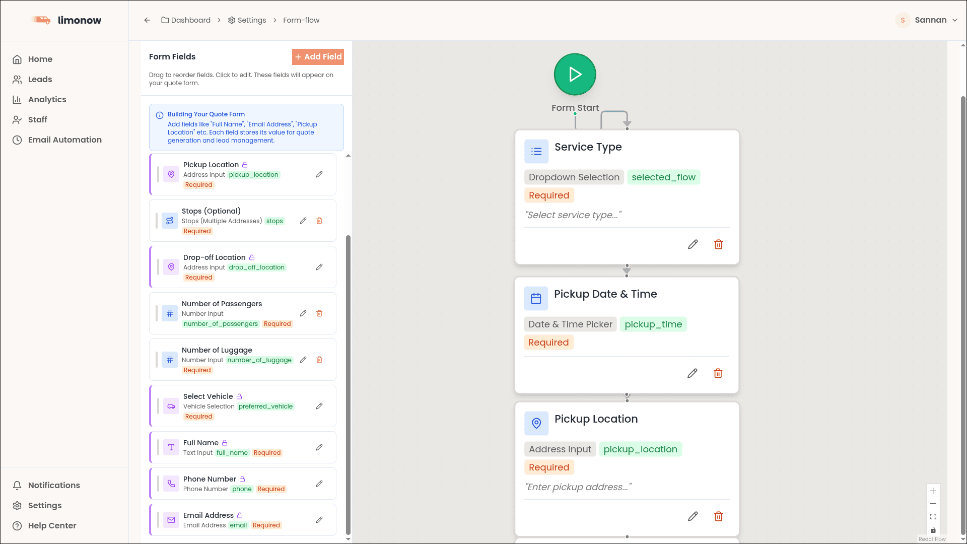Viewport: 967px width, 544px height.
Task: Fit the flow to view
Action: pos(933,516)
